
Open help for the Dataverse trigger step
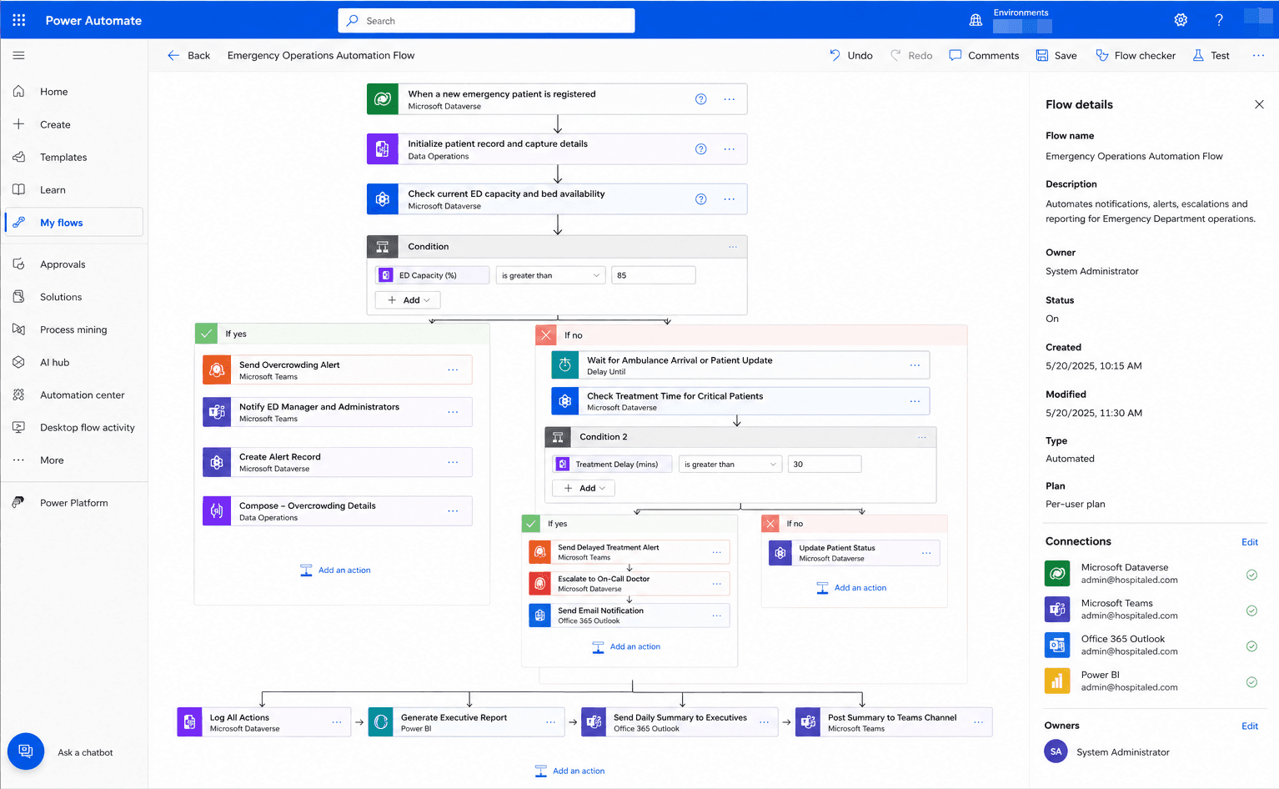[x=701, y=99]
